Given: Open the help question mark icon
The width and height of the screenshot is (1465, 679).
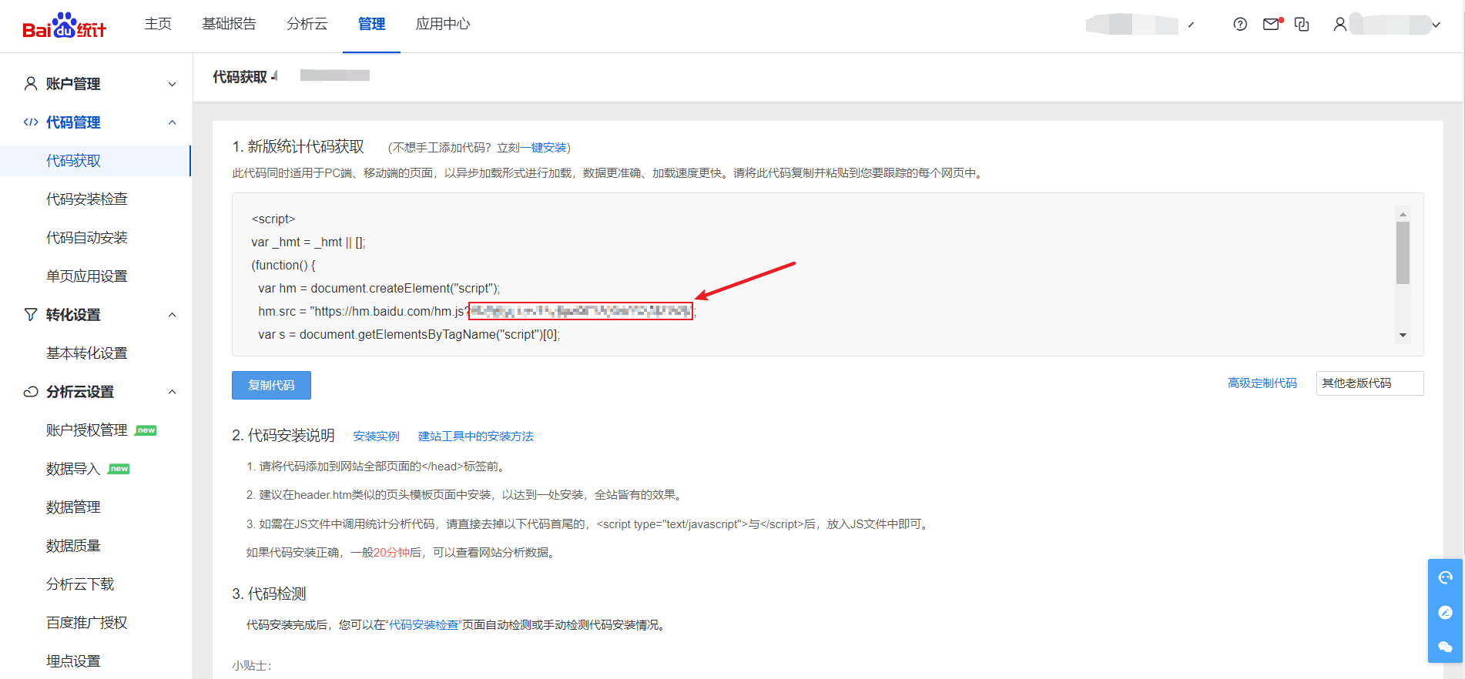Looking at the screenshot, I should tap(1240, 25).
